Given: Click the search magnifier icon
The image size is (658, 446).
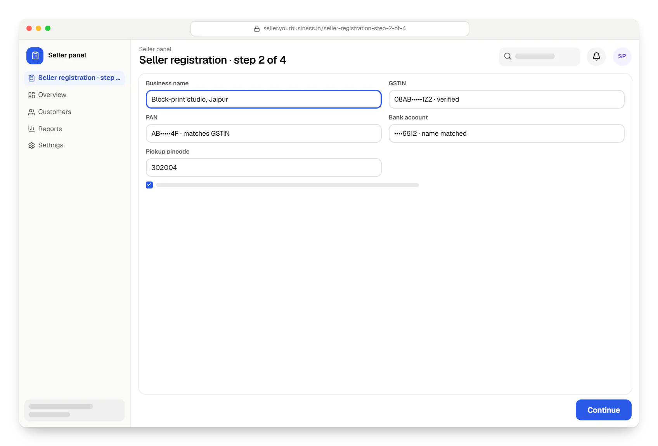Looking at the screenshot, I should tap(507, 56).
